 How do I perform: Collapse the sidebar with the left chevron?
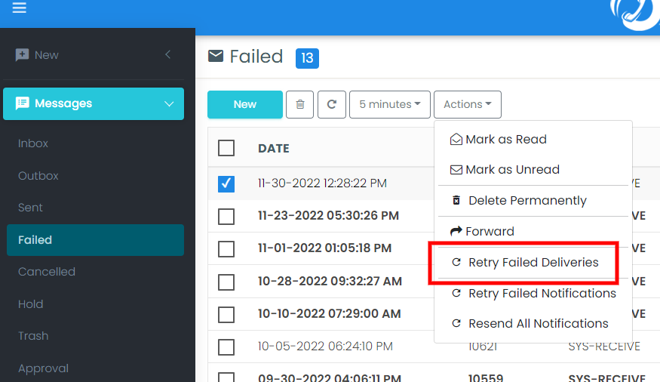click(168, 54)
